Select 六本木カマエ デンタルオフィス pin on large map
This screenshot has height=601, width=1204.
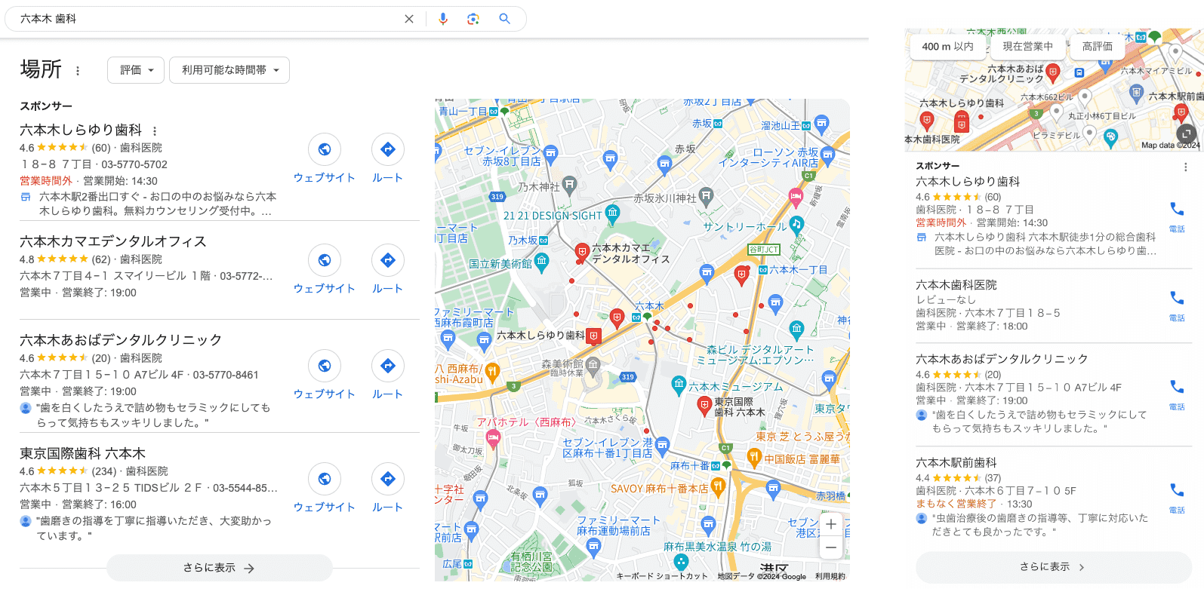tap(582, 251)
